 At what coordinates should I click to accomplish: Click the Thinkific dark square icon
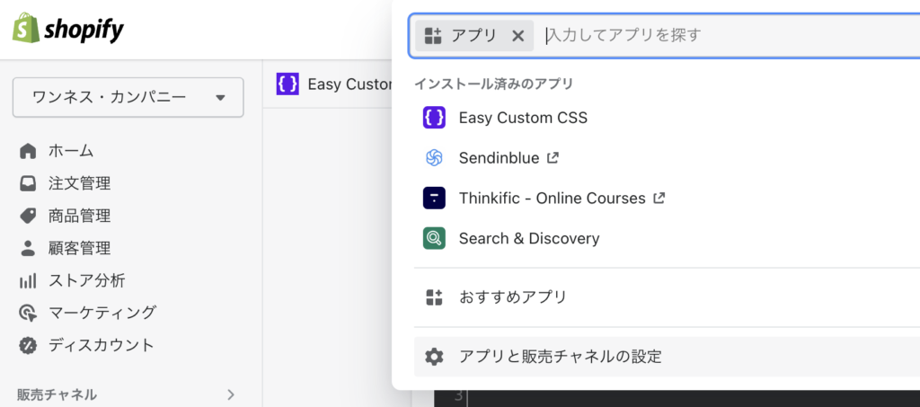[x=434, y=199]
